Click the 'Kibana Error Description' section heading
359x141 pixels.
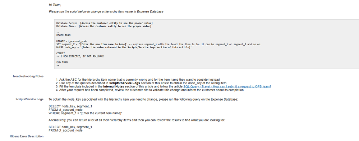coord(27,136)
